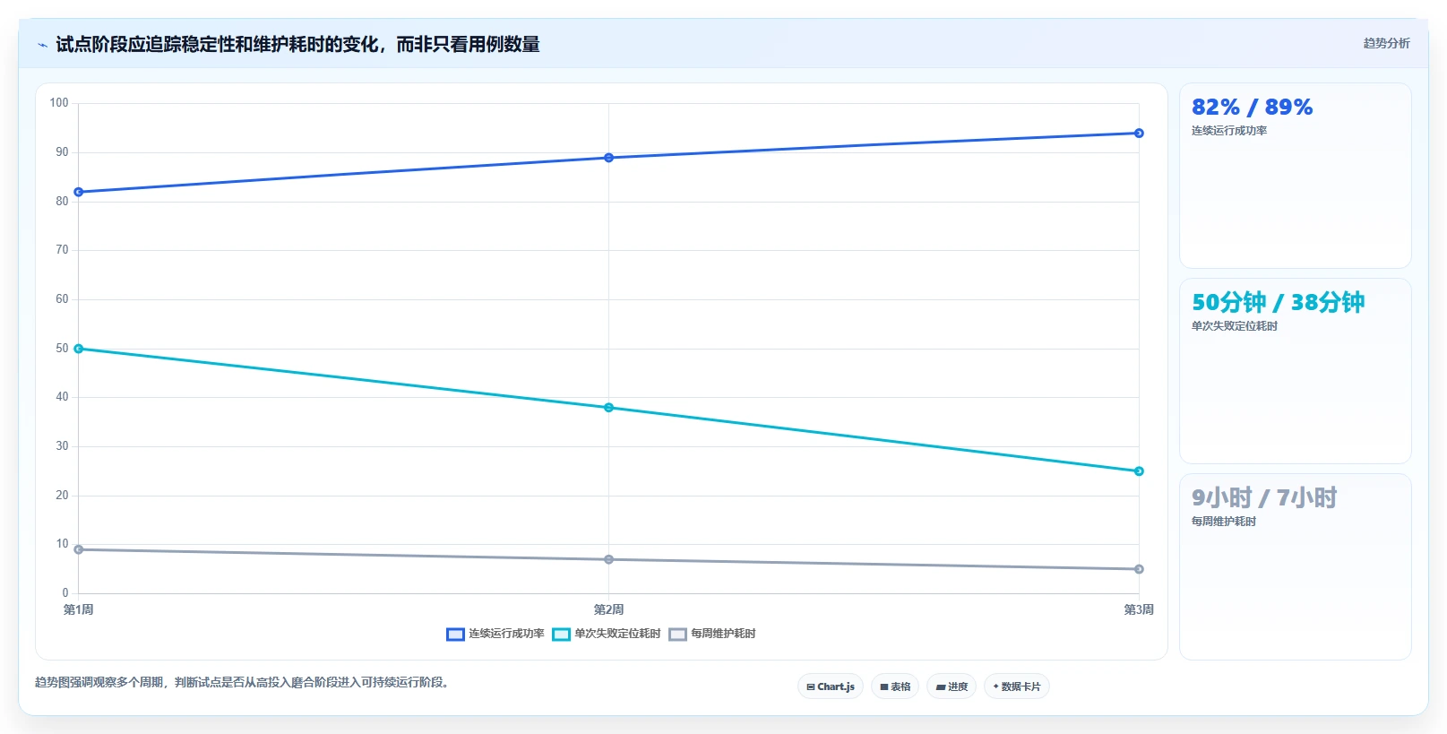1447x734 pixels.
Task: Click the 第1周 success rate point at 82
Action: pyautogui.click(x=79, y=192)
